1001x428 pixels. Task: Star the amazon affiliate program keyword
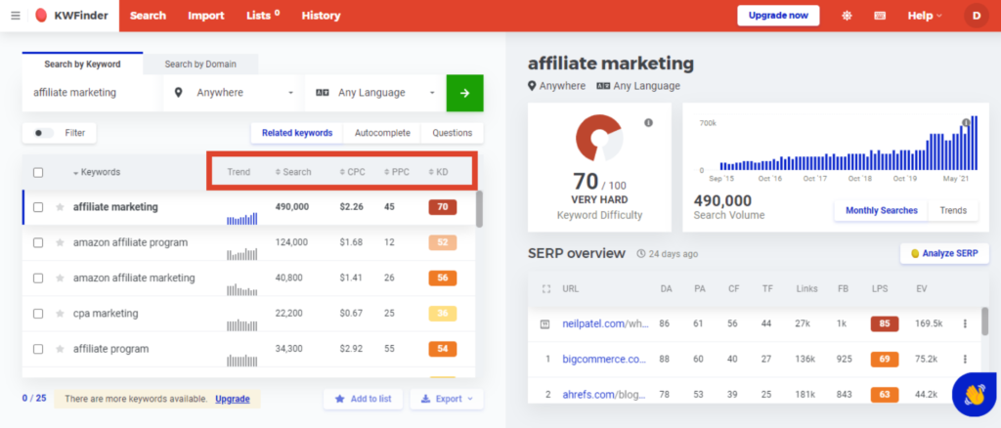pyautogui.click(x=60, y=242)
